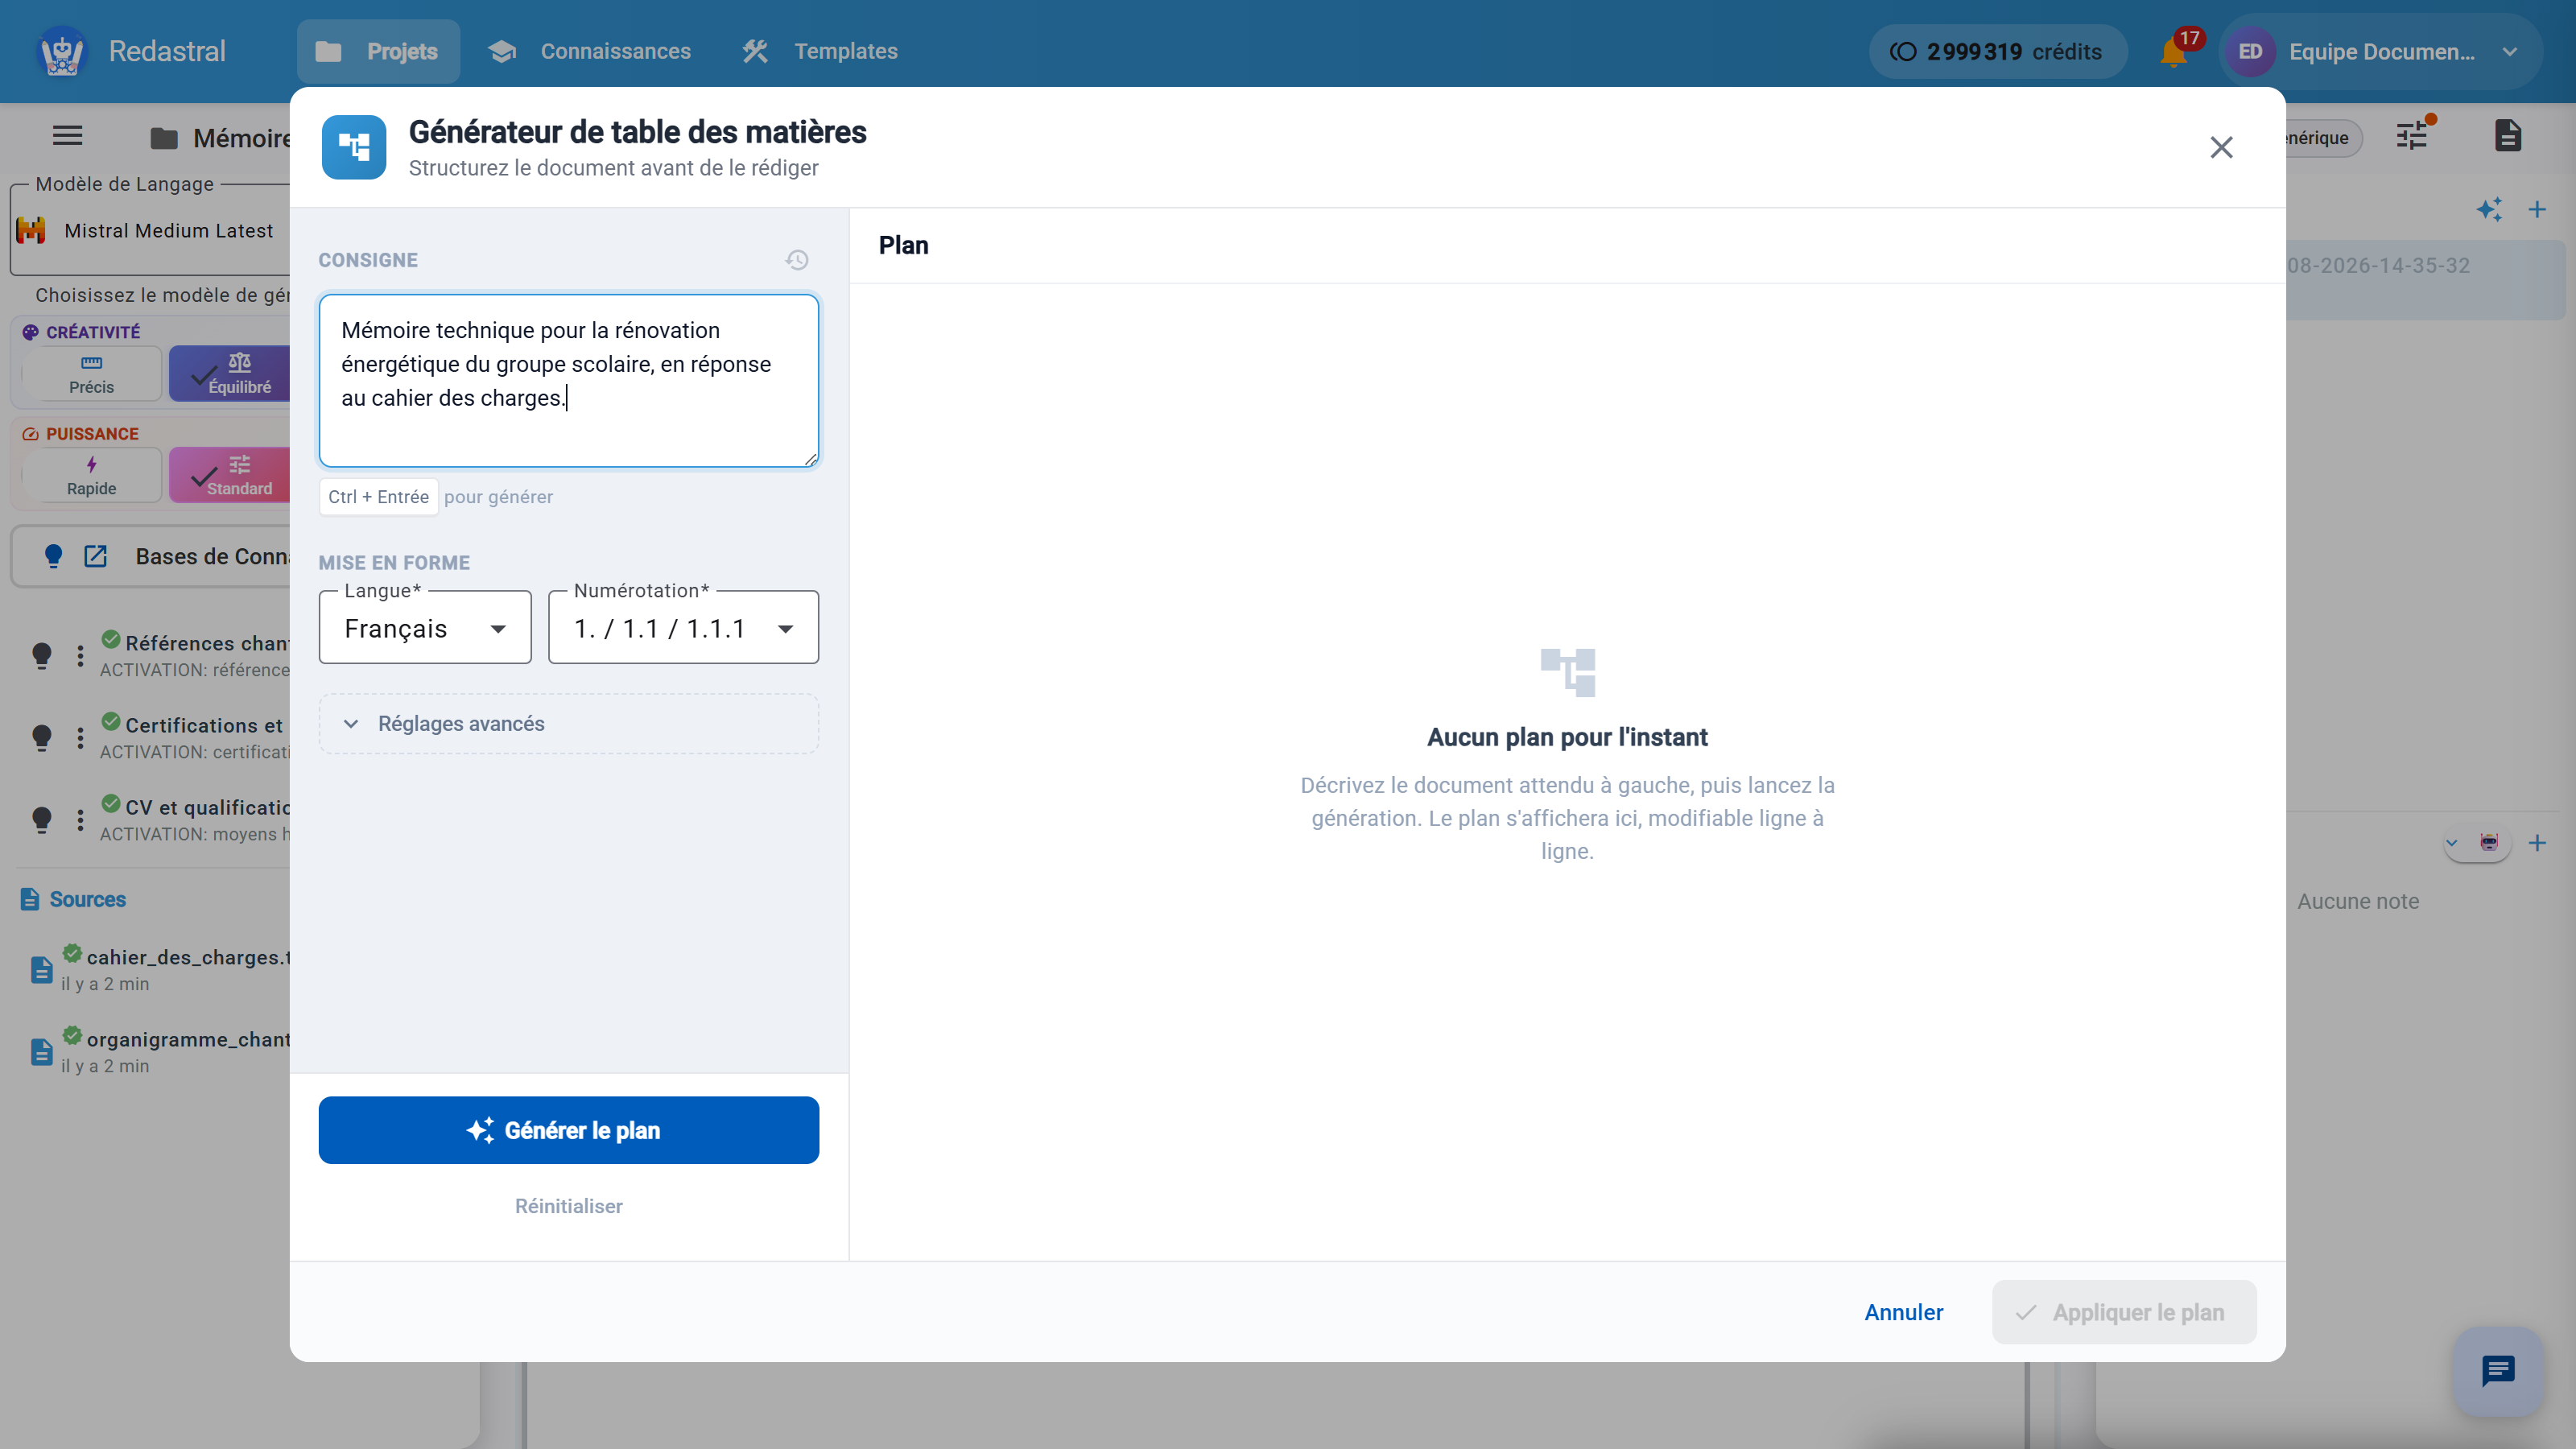Click the robot avatar icon in notes panel

pos(2490,842)
